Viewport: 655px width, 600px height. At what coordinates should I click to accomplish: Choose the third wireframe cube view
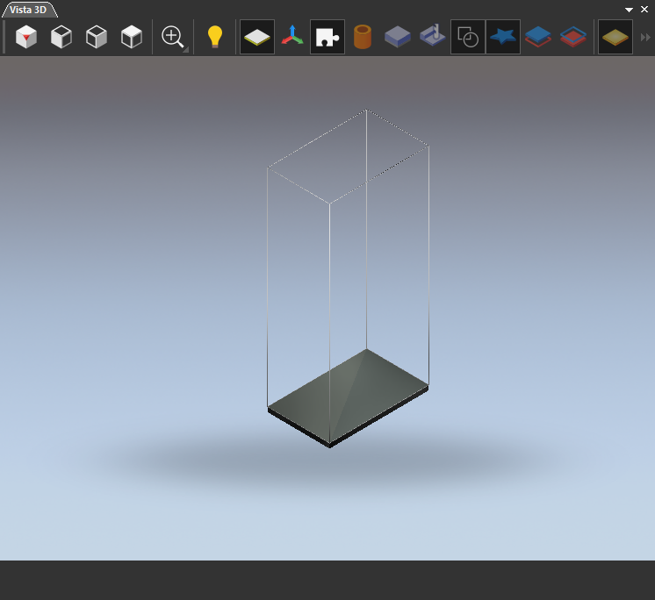tap(97, 37)
